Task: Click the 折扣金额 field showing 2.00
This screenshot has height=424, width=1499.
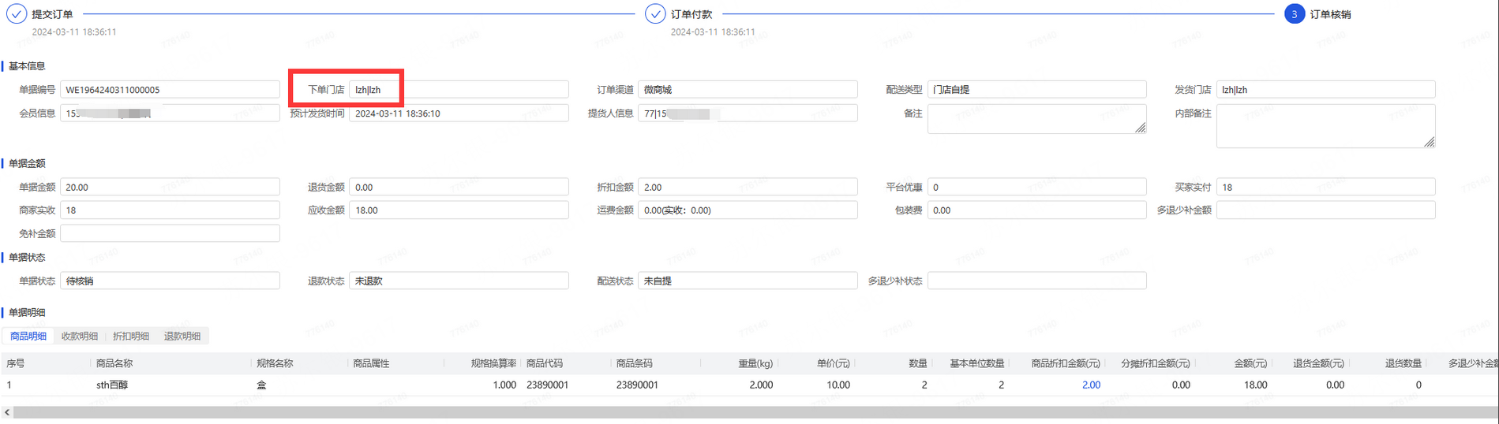Action: pyautogui.click(x=748, y=188)
